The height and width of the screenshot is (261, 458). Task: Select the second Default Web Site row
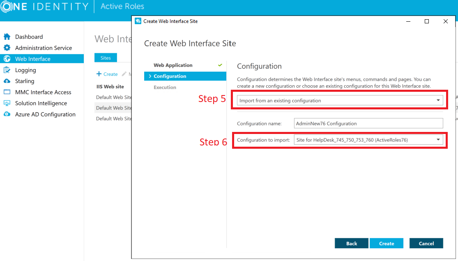(114, 108)
